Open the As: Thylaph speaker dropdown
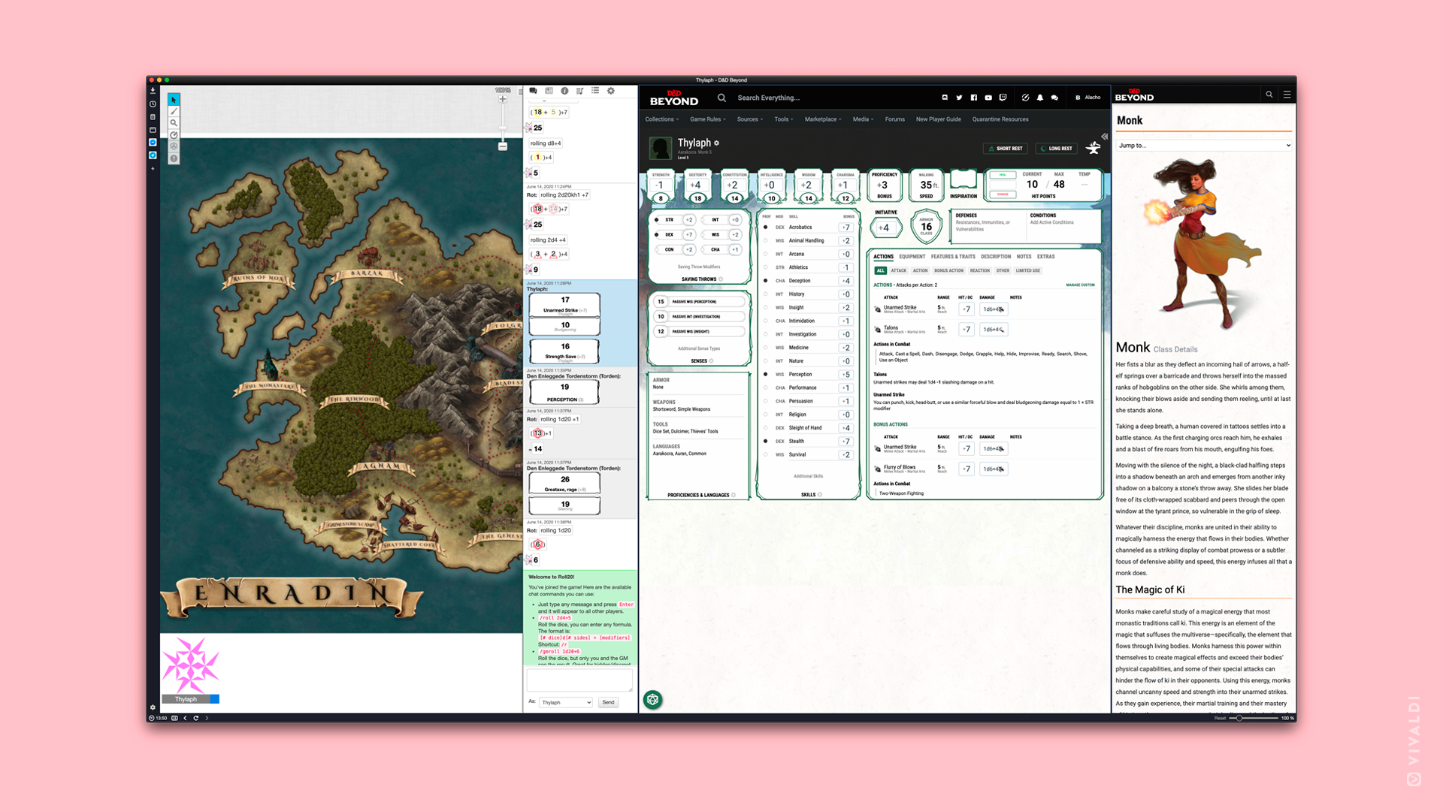The image size is (1443, 811). 566,703
